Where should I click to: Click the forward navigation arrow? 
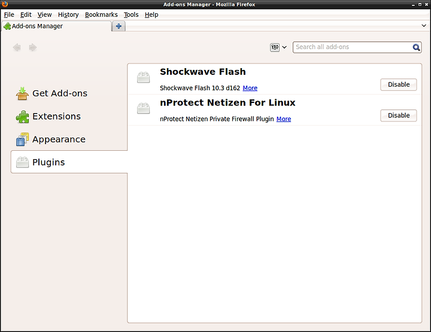[33, 47]
